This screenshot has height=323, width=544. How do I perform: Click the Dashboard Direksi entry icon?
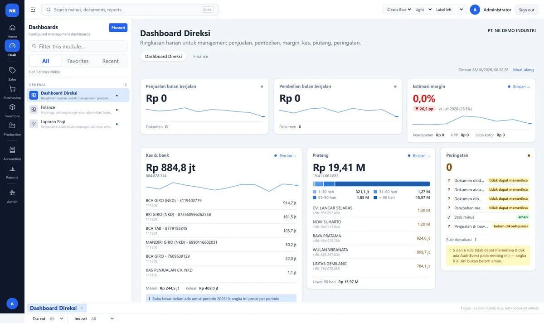[34, 95]
